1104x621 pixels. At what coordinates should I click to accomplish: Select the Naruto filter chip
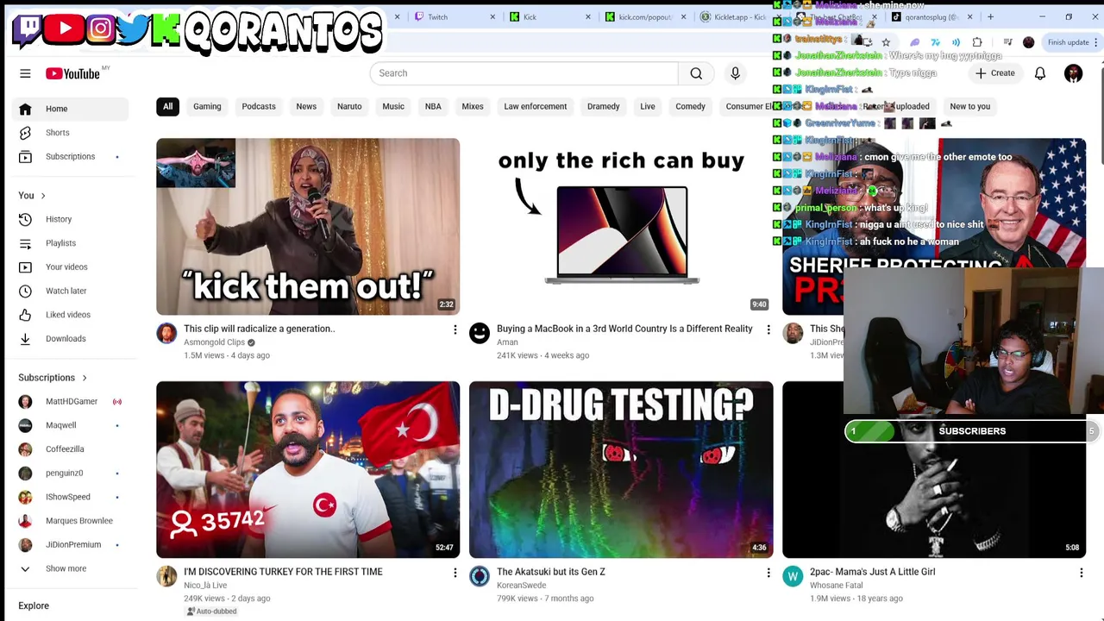[349, 106]
